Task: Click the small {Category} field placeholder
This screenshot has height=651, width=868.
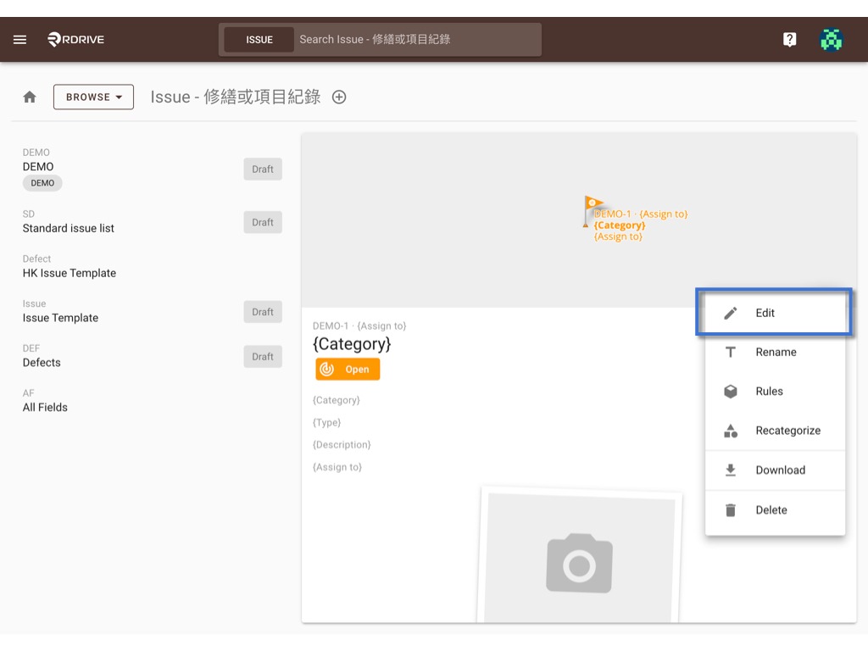Action: pos(336,400)
